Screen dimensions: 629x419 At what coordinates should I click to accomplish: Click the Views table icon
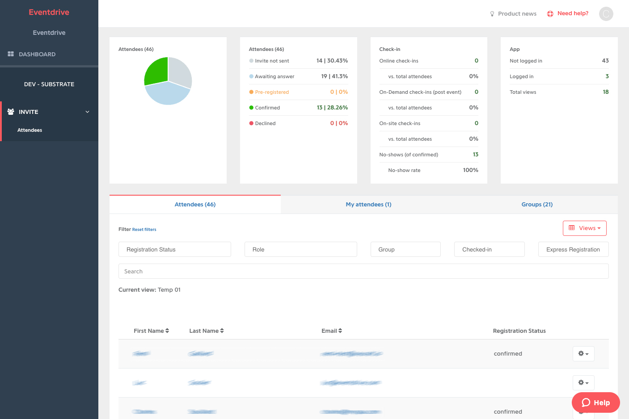tap(572, 228)
